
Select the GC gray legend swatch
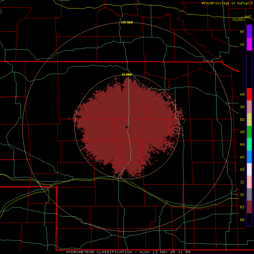(x=249, y=194)
